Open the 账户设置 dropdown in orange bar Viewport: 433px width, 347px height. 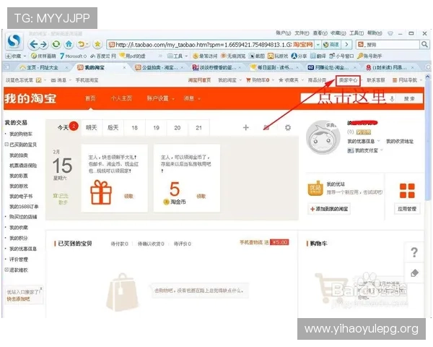coord(160,98)
